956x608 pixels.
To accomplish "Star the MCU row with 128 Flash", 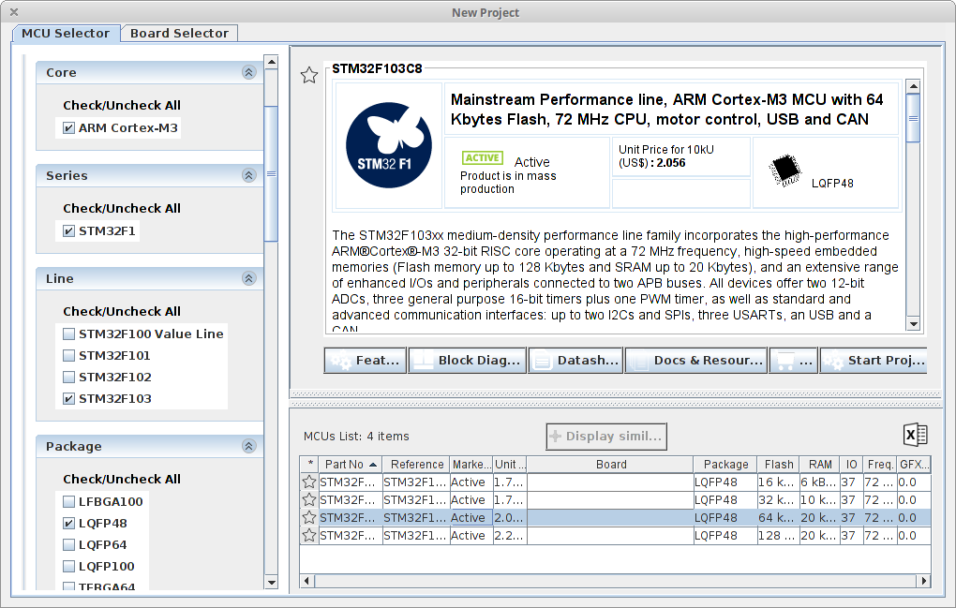I will (309, 536).
